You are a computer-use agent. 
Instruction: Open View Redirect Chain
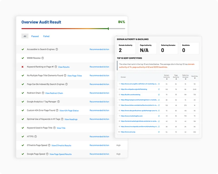54,93
